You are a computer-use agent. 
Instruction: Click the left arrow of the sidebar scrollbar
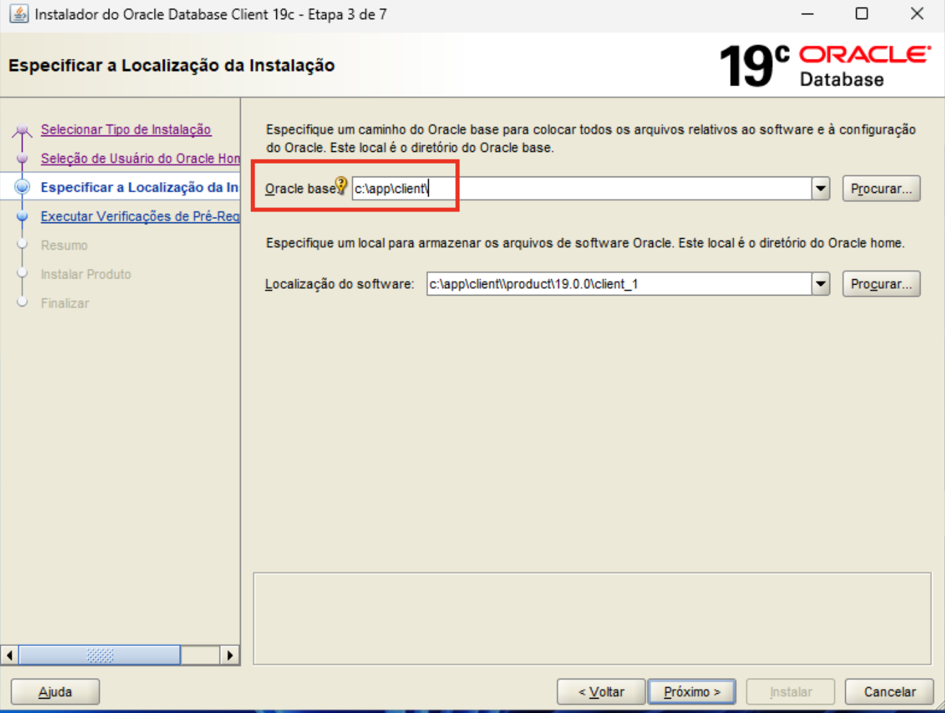click(x=9, y=655)
